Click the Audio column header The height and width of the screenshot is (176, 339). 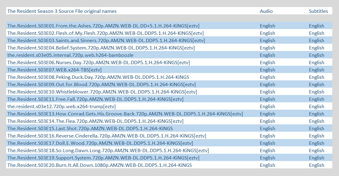(x=266, y=11)
